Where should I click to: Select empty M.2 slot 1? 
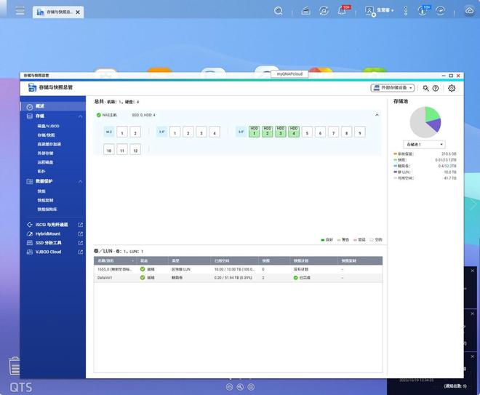click(x=122, y=132)
